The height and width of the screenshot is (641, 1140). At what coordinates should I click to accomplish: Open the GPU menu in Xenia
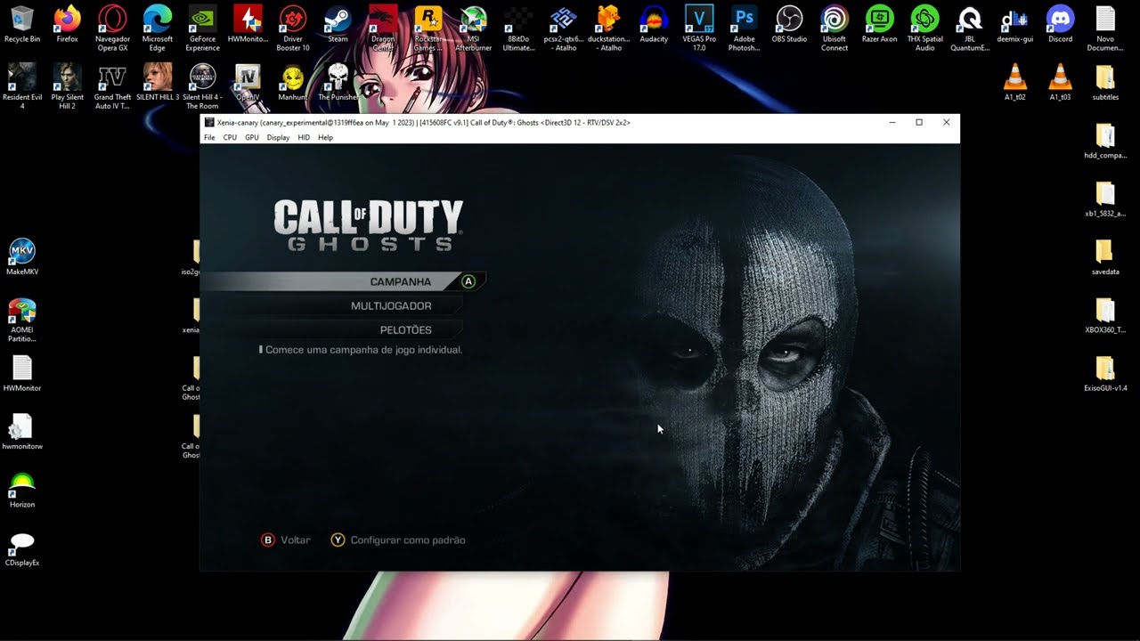tap(252, 138)
